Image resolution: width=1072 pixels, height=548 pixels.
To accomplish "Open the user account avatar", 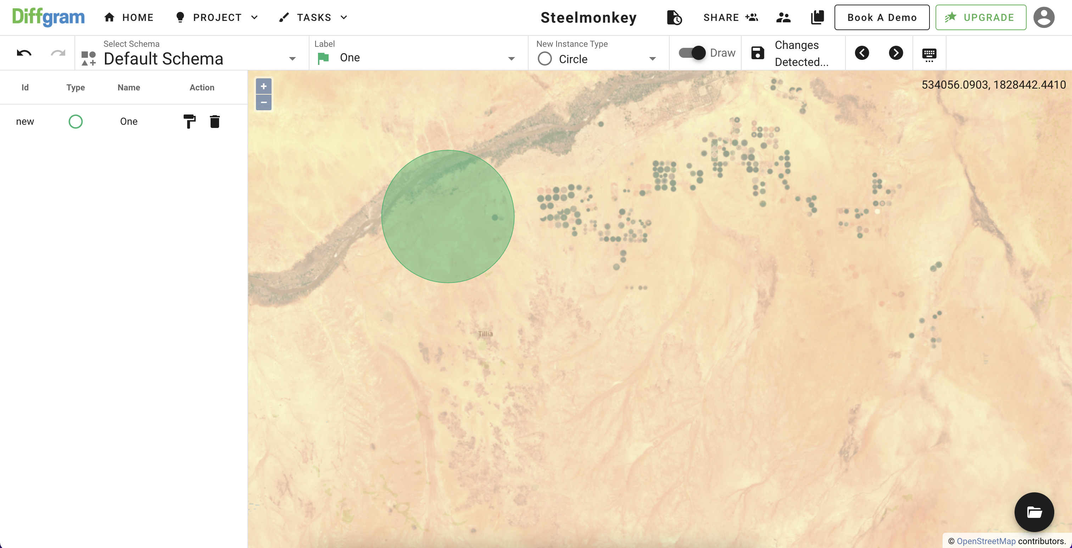I will 1043,17.
